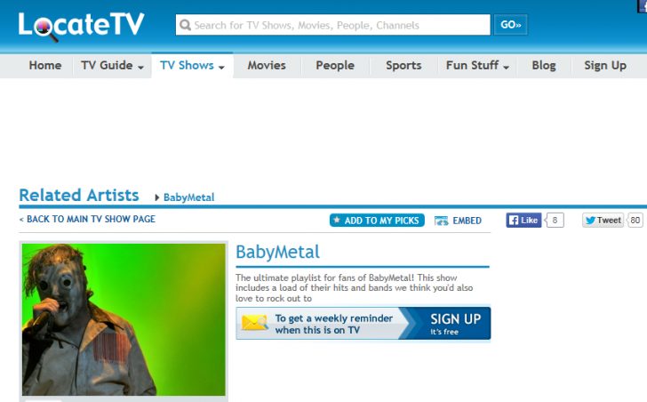Expand the TV Guide dropdown menu
The image size is (647, 402).
click(x=112, y=65)
